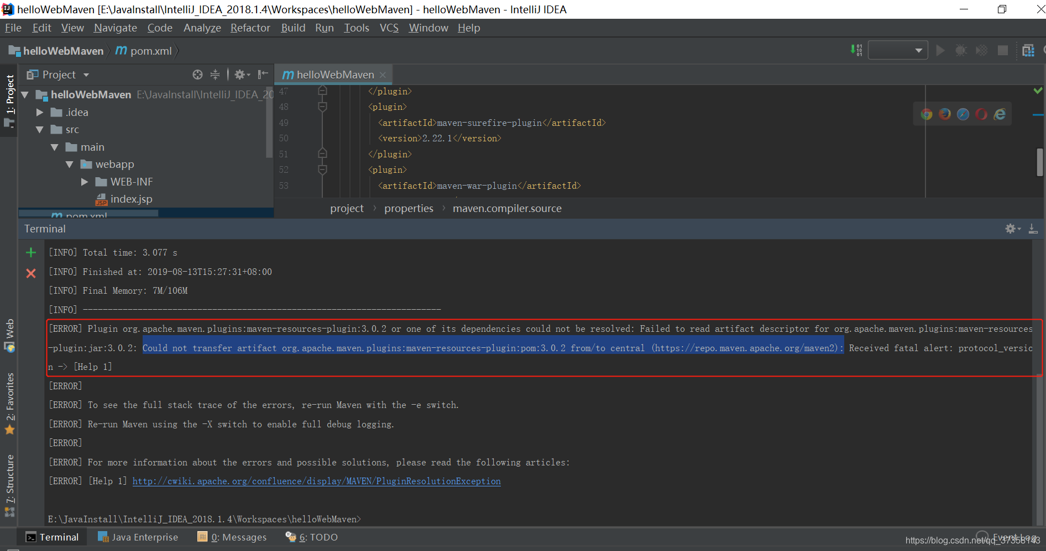Screen dimensions: 1046x551
Task: Open Terminal panel settings gear
Action: (1012, 229)
